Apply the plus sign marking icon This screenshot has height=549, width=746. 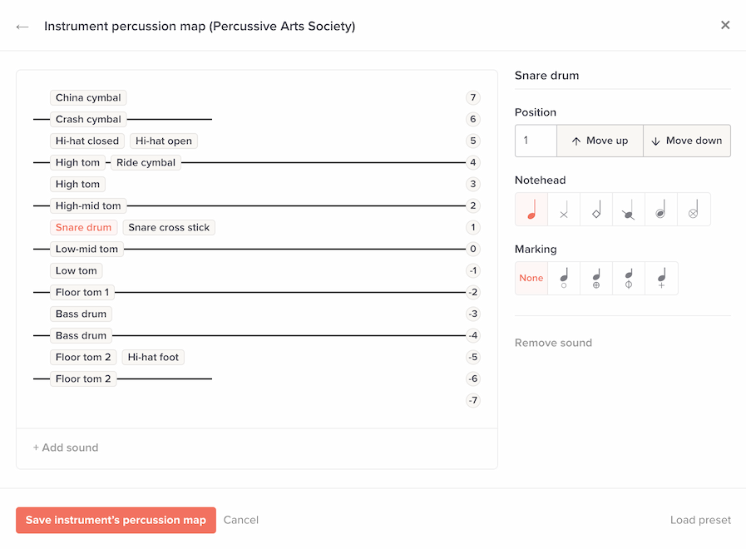pyautogui.click(x=661, y=278)
